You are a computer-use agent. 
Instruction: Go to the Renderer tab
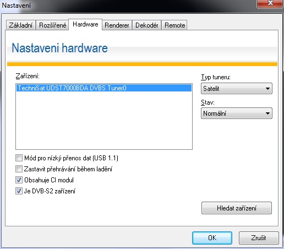click(x=117, y=25)
